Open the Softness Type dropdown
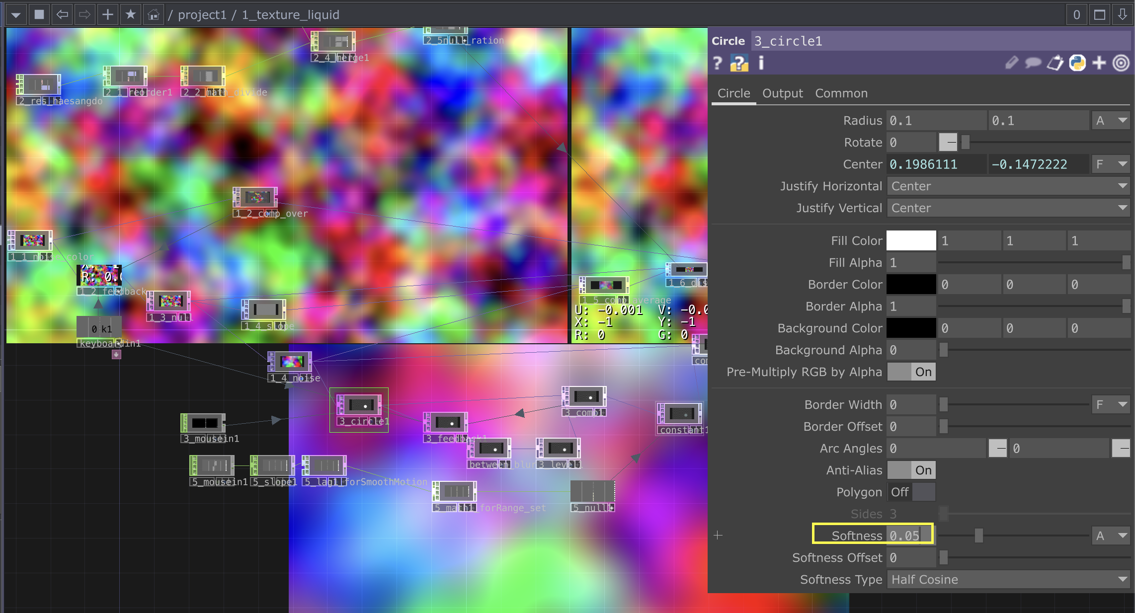Screen dimensions: 1135x613 (x=1009, y=580)
